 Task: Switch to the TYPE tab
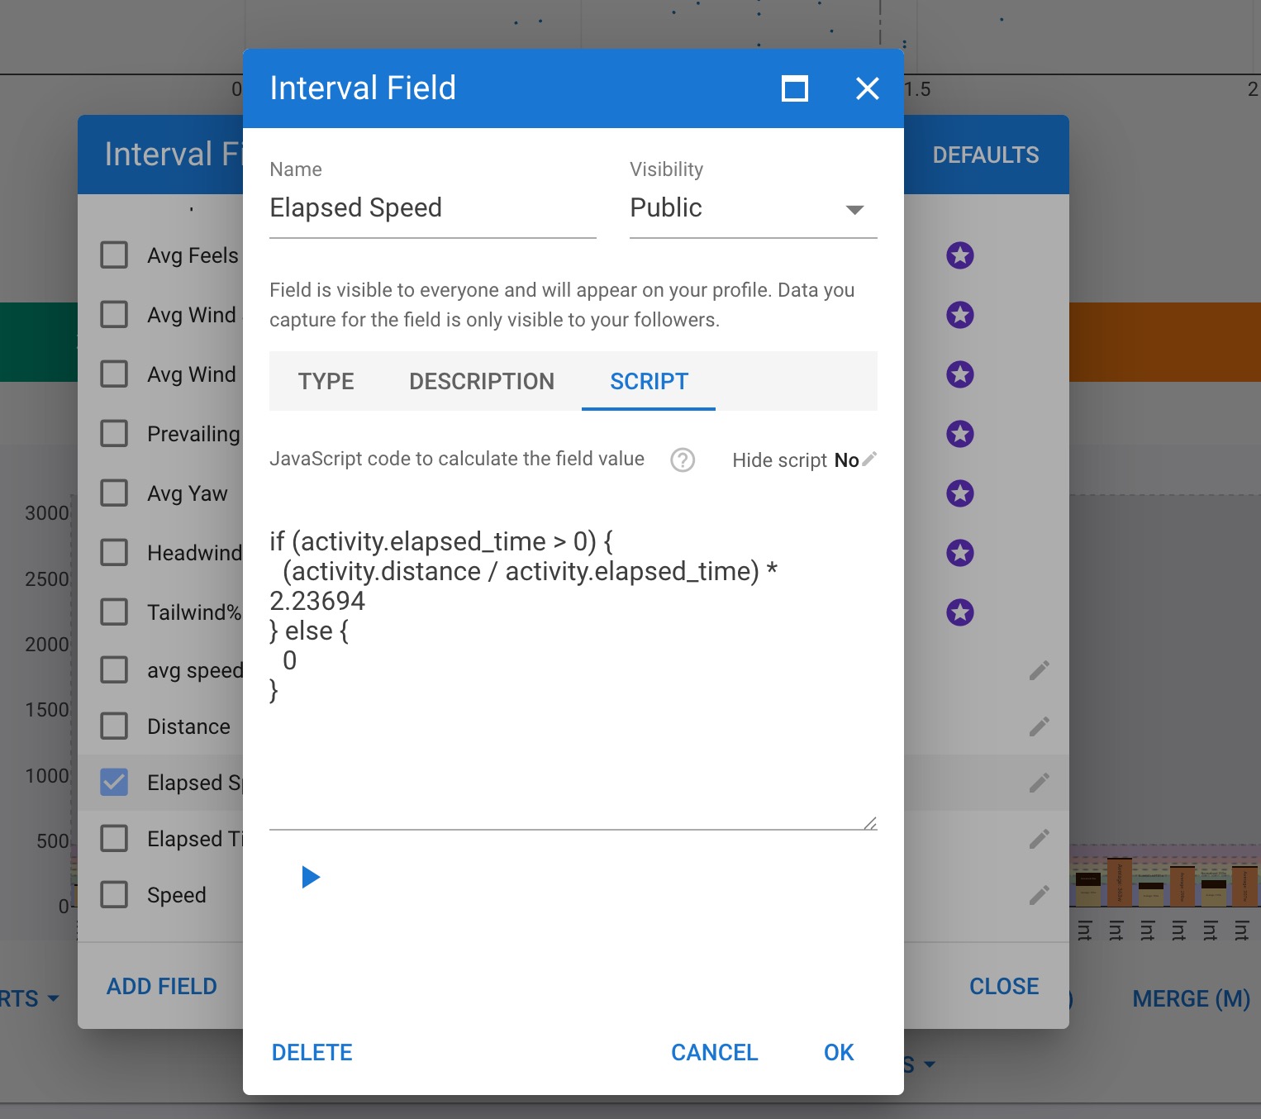[x=326, y=381]
